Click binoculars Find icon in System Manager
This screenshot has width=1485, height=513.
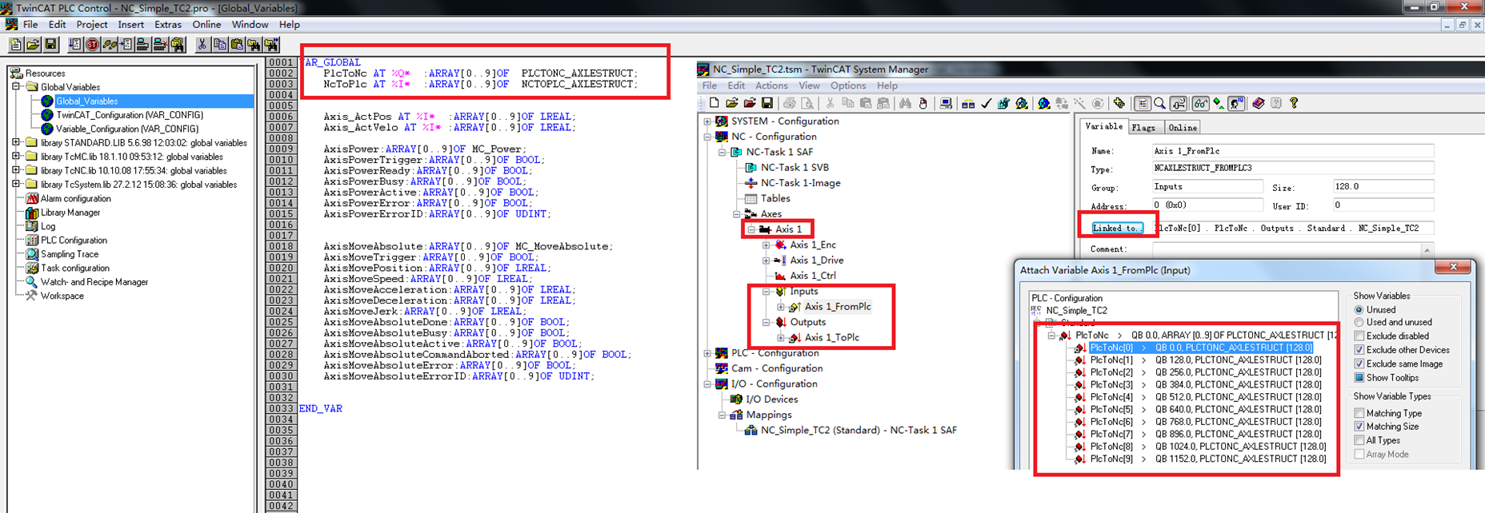[905, 103]
